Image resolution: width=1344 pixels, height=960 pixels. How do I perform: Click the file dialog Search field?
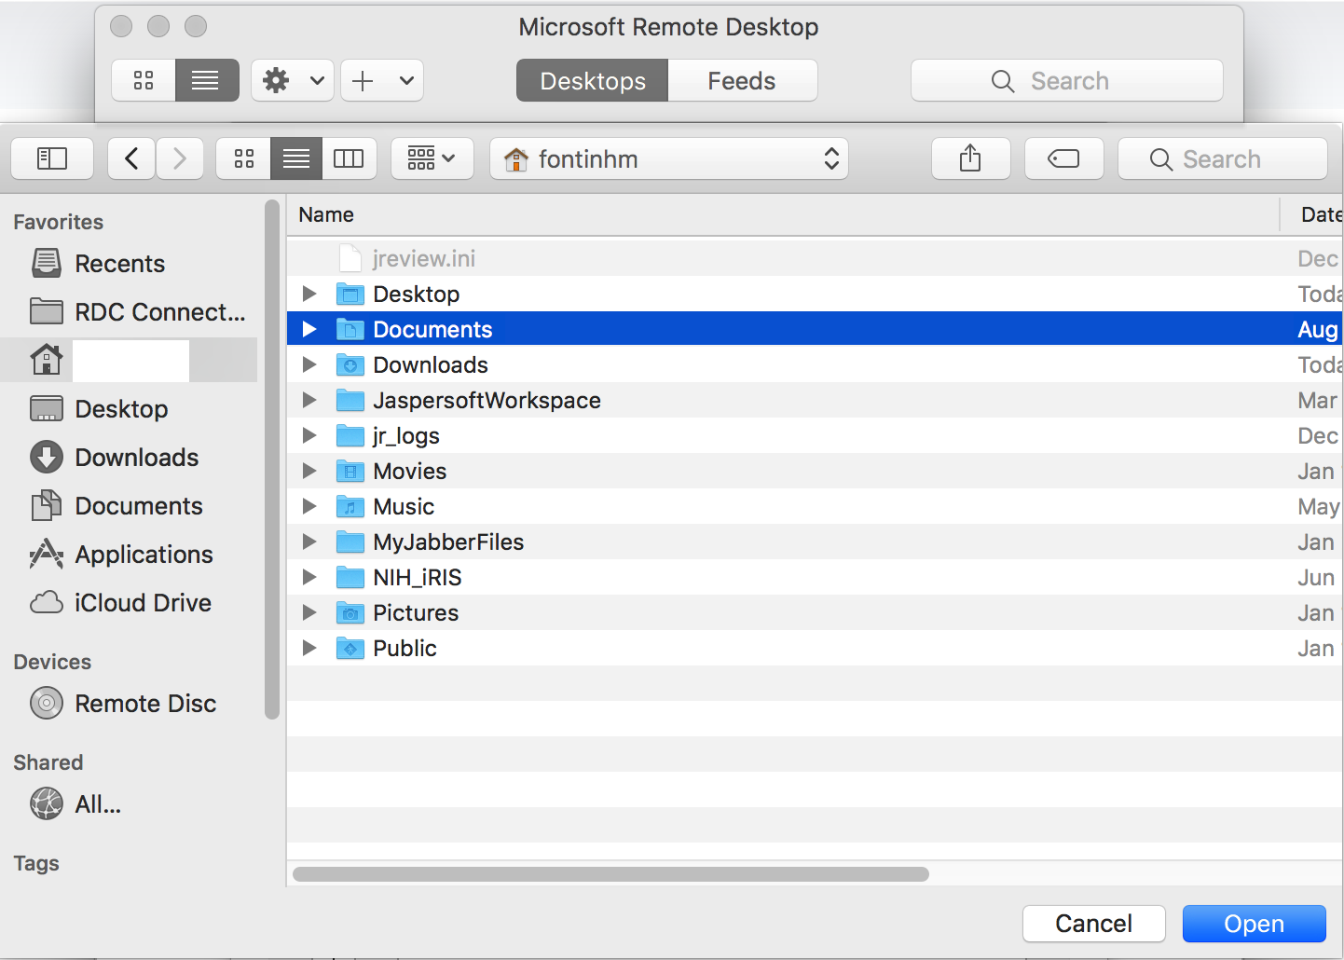1223,158
